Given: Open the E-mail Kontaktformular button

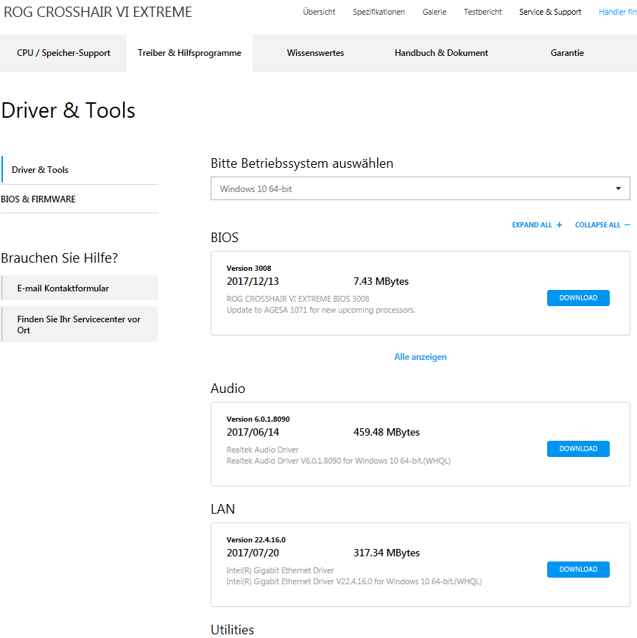Looking at the screenshot, I should pyautogui.click(x=80, y=288).
